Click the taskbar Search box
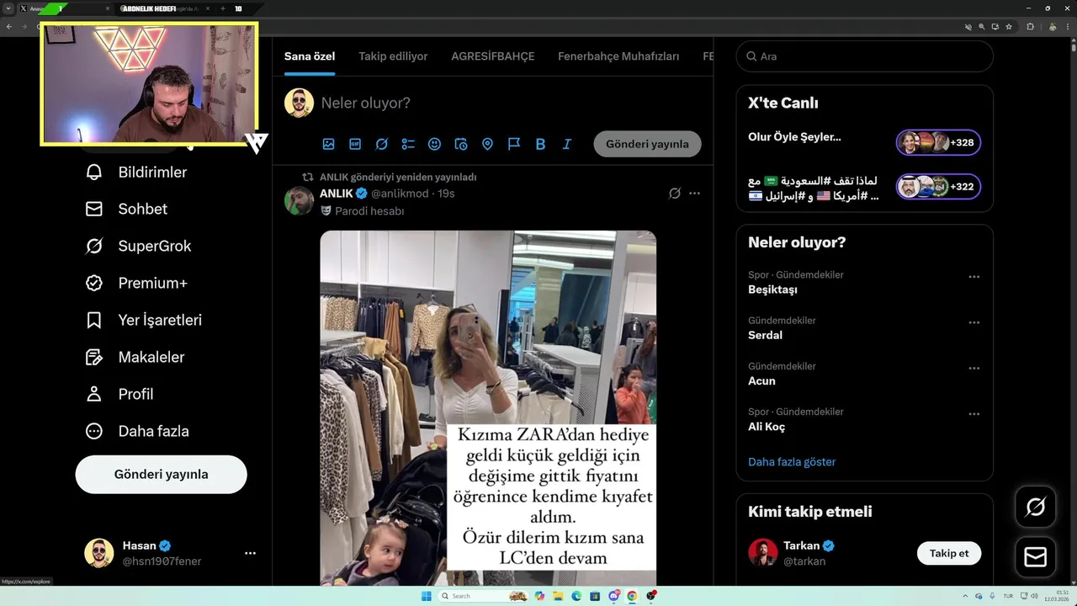Image resolution: width=1077 pixels, height=606 pixels. point(484,596)
